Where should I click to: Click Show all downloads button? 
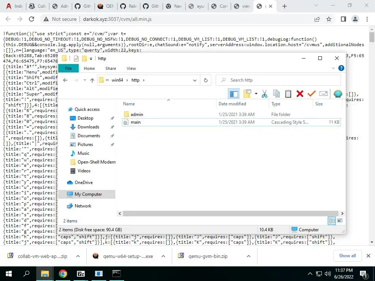pos(347,256)
